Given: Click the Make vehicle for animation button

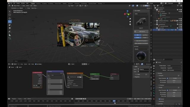Looking at the screenshot, I should 141,43.
